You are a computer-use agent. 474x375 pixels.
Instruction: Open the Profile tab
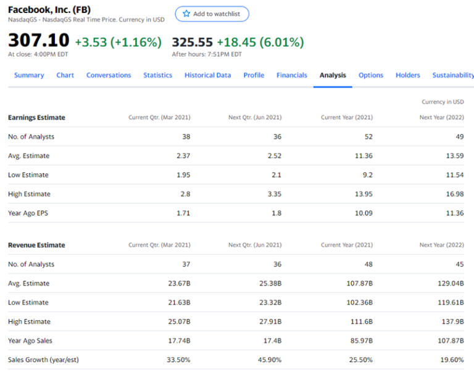coord(254,75)
